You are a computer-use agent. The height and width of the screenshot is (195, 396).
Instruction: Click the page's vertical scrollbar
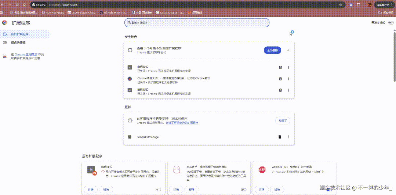point(394,57)
